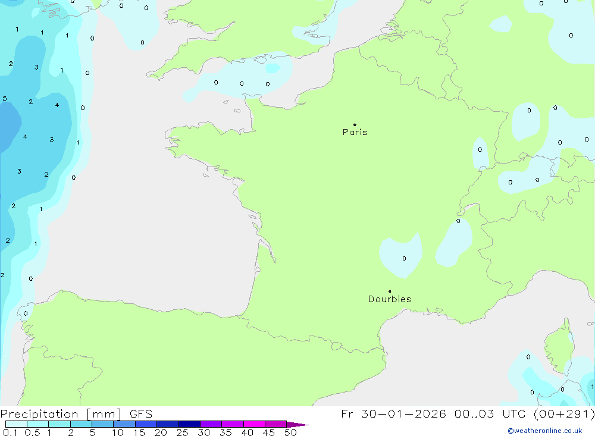
Task: Pick the 45–50 mm legend swatch
Action: tap(276, 424)
